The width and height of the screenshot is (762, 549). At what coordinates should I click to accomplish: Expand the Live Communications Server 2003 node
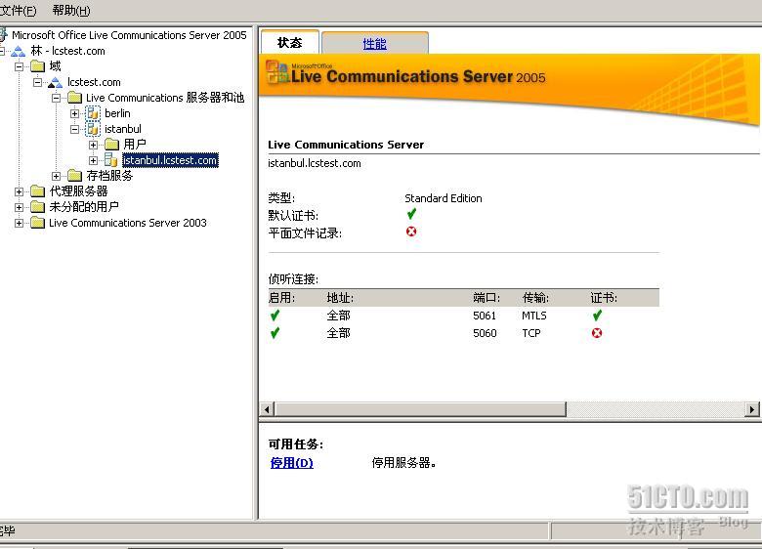(19, 223)
